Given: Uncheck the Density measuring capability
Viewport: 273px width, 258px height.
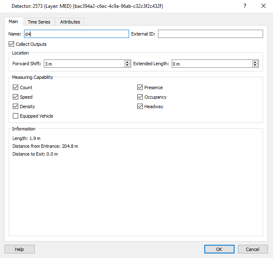Looking at the screenshot, I should 15,107.
